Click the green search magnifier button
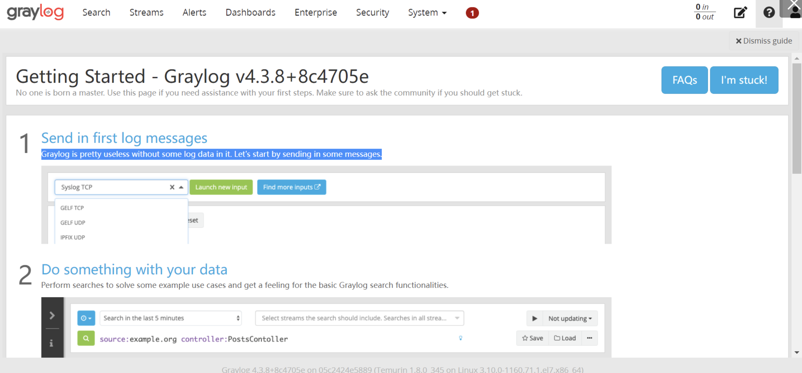This screenshot has width=802, height=373. point(86,338)
